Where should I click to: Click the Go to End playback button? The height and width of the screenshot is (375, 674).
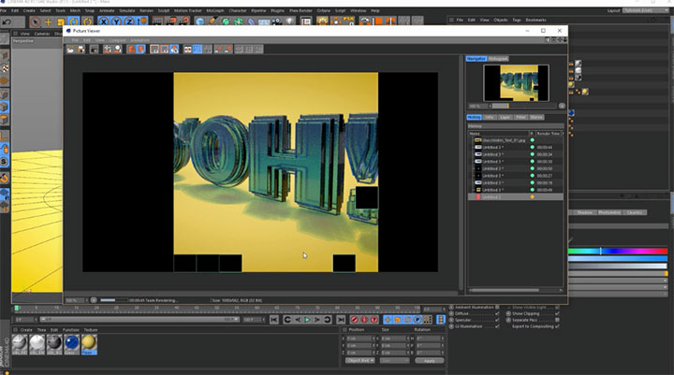[341, 320]
